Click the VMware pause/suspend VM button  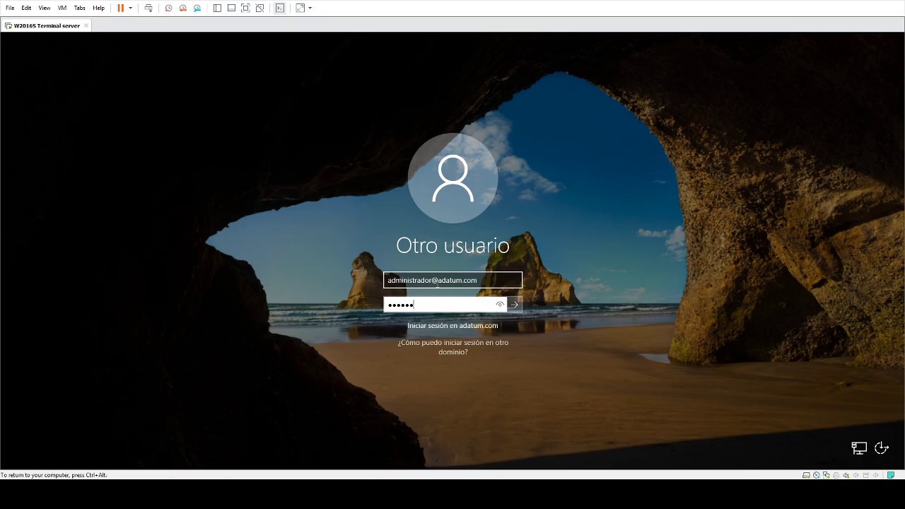(x=121, y=8)
